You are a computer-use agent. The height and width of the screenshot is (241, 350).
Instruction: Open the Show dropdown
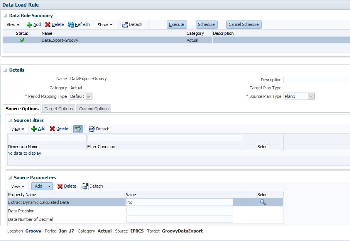click(x=105, y=24)
